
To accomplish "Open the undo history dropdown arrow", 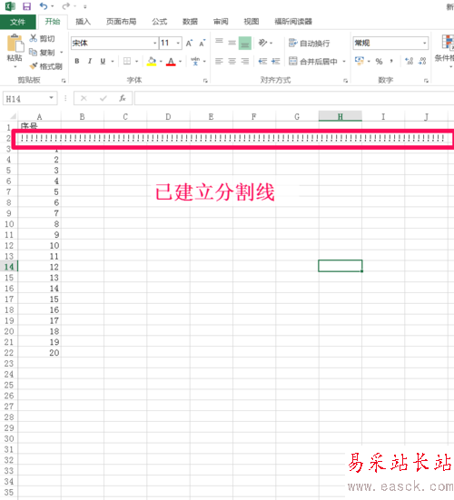I will 53,6.
